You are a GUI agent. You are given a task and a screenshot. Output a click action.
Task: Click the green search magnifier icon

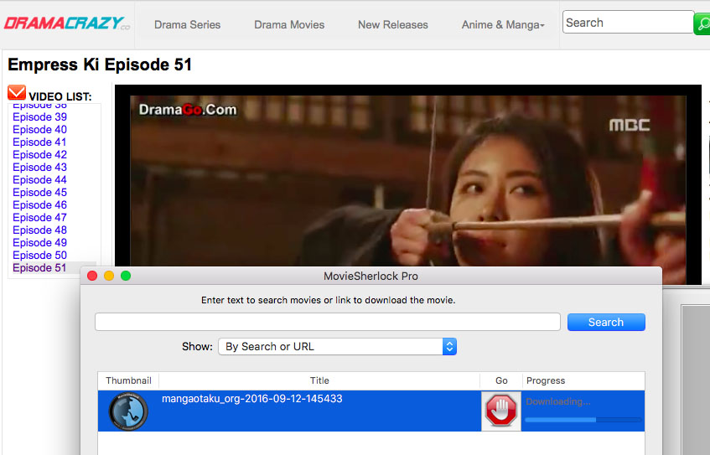[702, 23]
